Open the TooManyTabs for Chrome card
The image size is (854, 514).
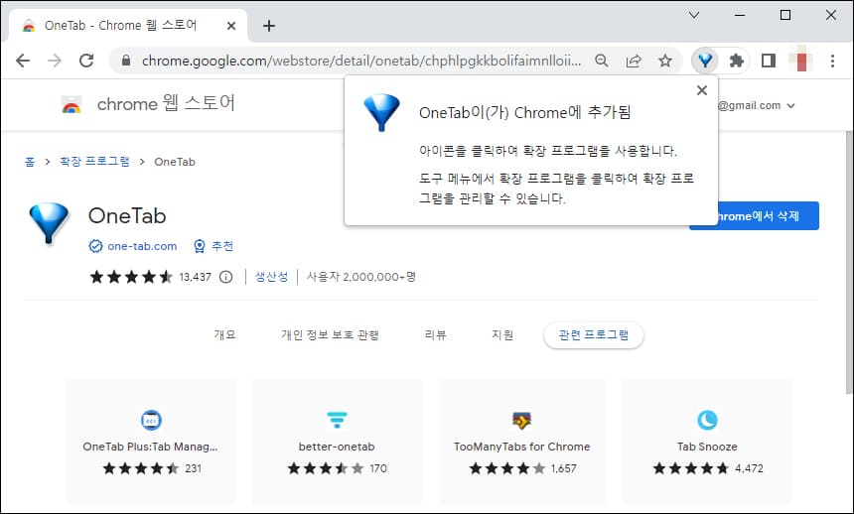[x=521, y=442]
